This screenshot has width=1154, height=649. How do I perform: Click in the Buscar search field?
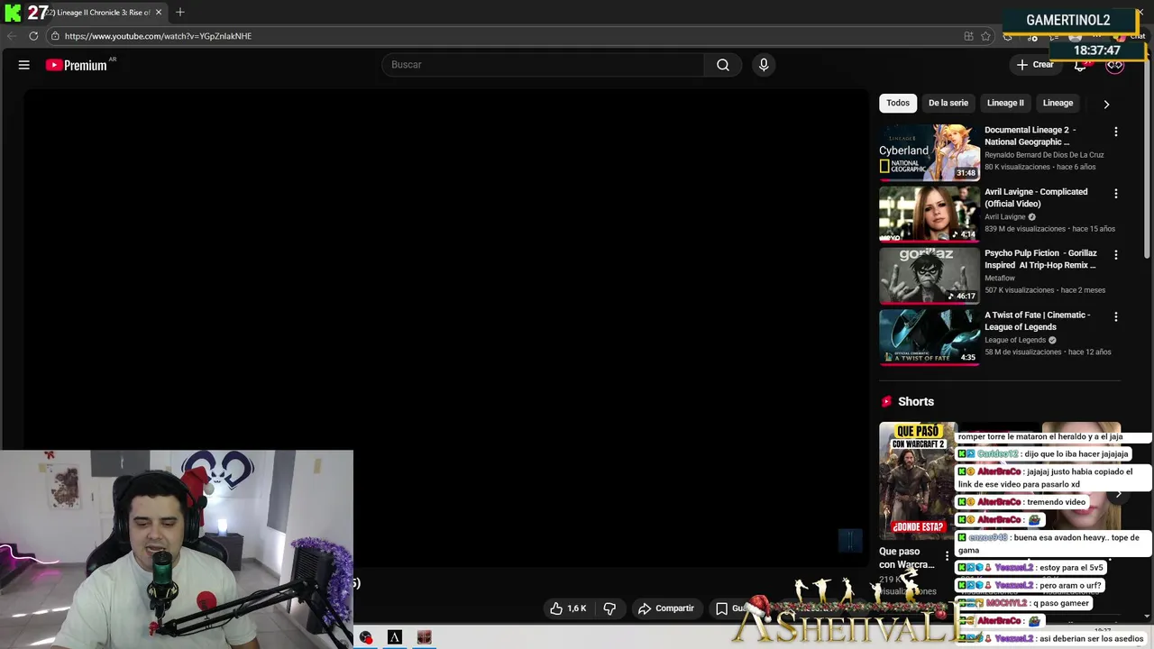(543, 65)
